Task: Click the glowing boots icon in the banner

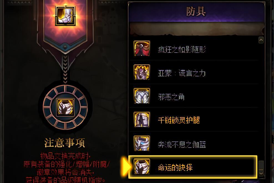Action: [x=65, y=16]
